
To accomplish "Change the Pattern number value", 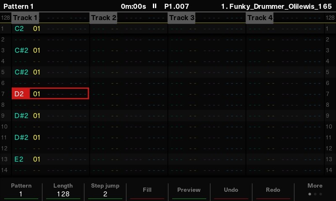I will click(x=21, y=194).
